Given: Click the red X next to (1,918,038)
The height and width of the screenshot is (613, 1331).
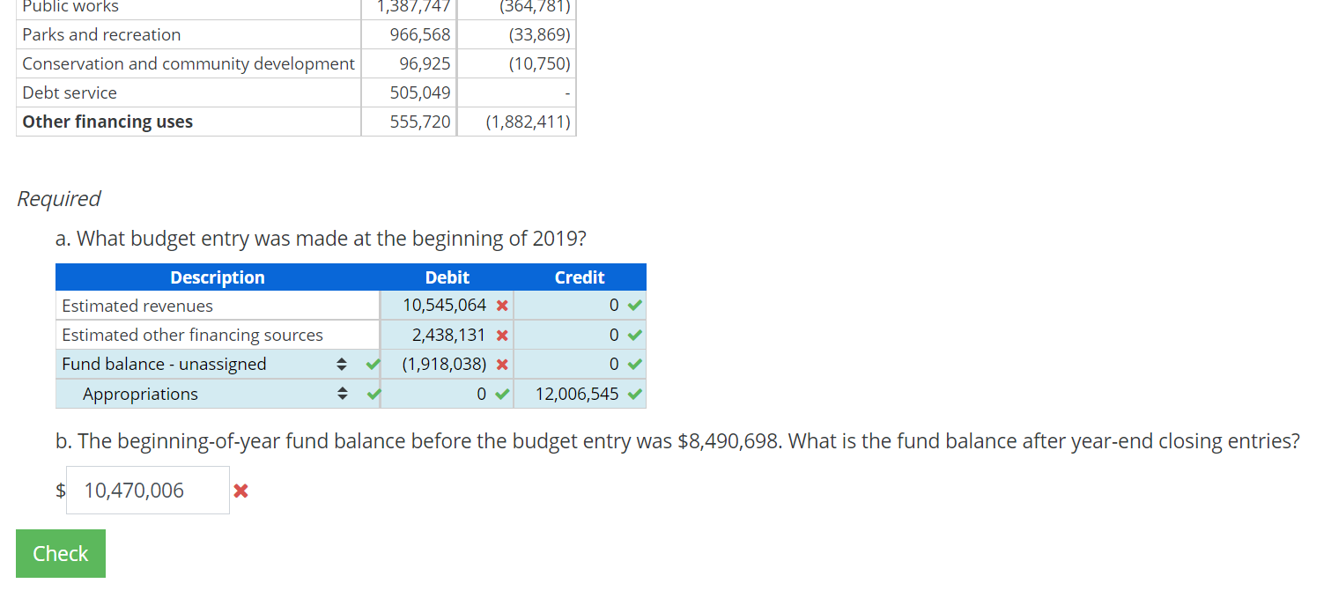Looking at the screenshot, I should click(x=502, y=364).
